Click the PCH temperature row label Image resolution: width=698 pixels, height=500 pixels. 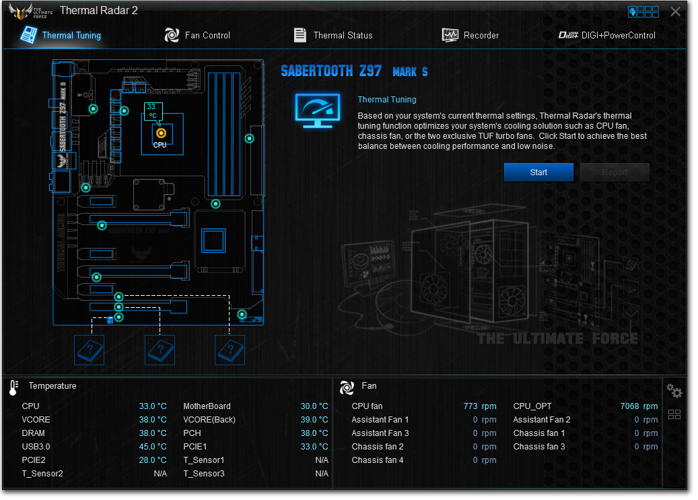pos(193,433)
